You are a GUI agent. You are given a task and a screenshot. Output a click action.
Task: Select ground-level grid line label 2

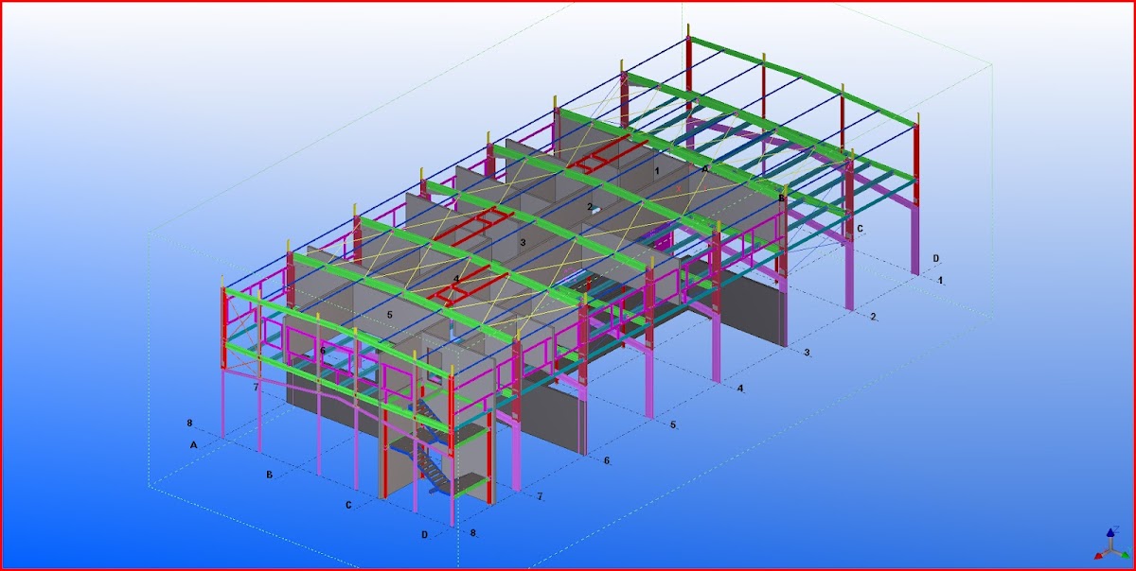click(x=873, y=317)
